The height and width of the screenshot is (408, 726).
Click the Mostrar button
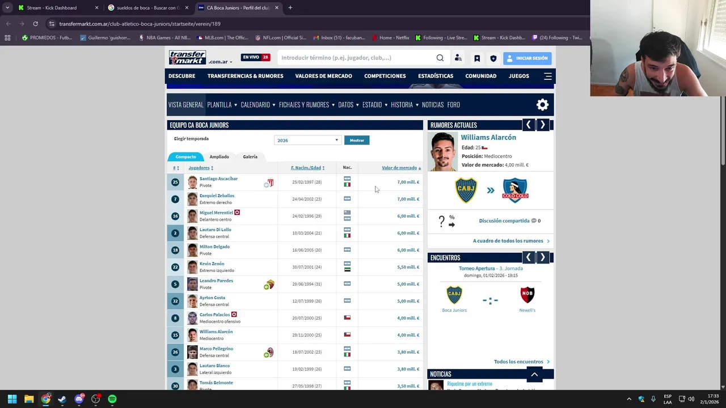click(357, 140)
